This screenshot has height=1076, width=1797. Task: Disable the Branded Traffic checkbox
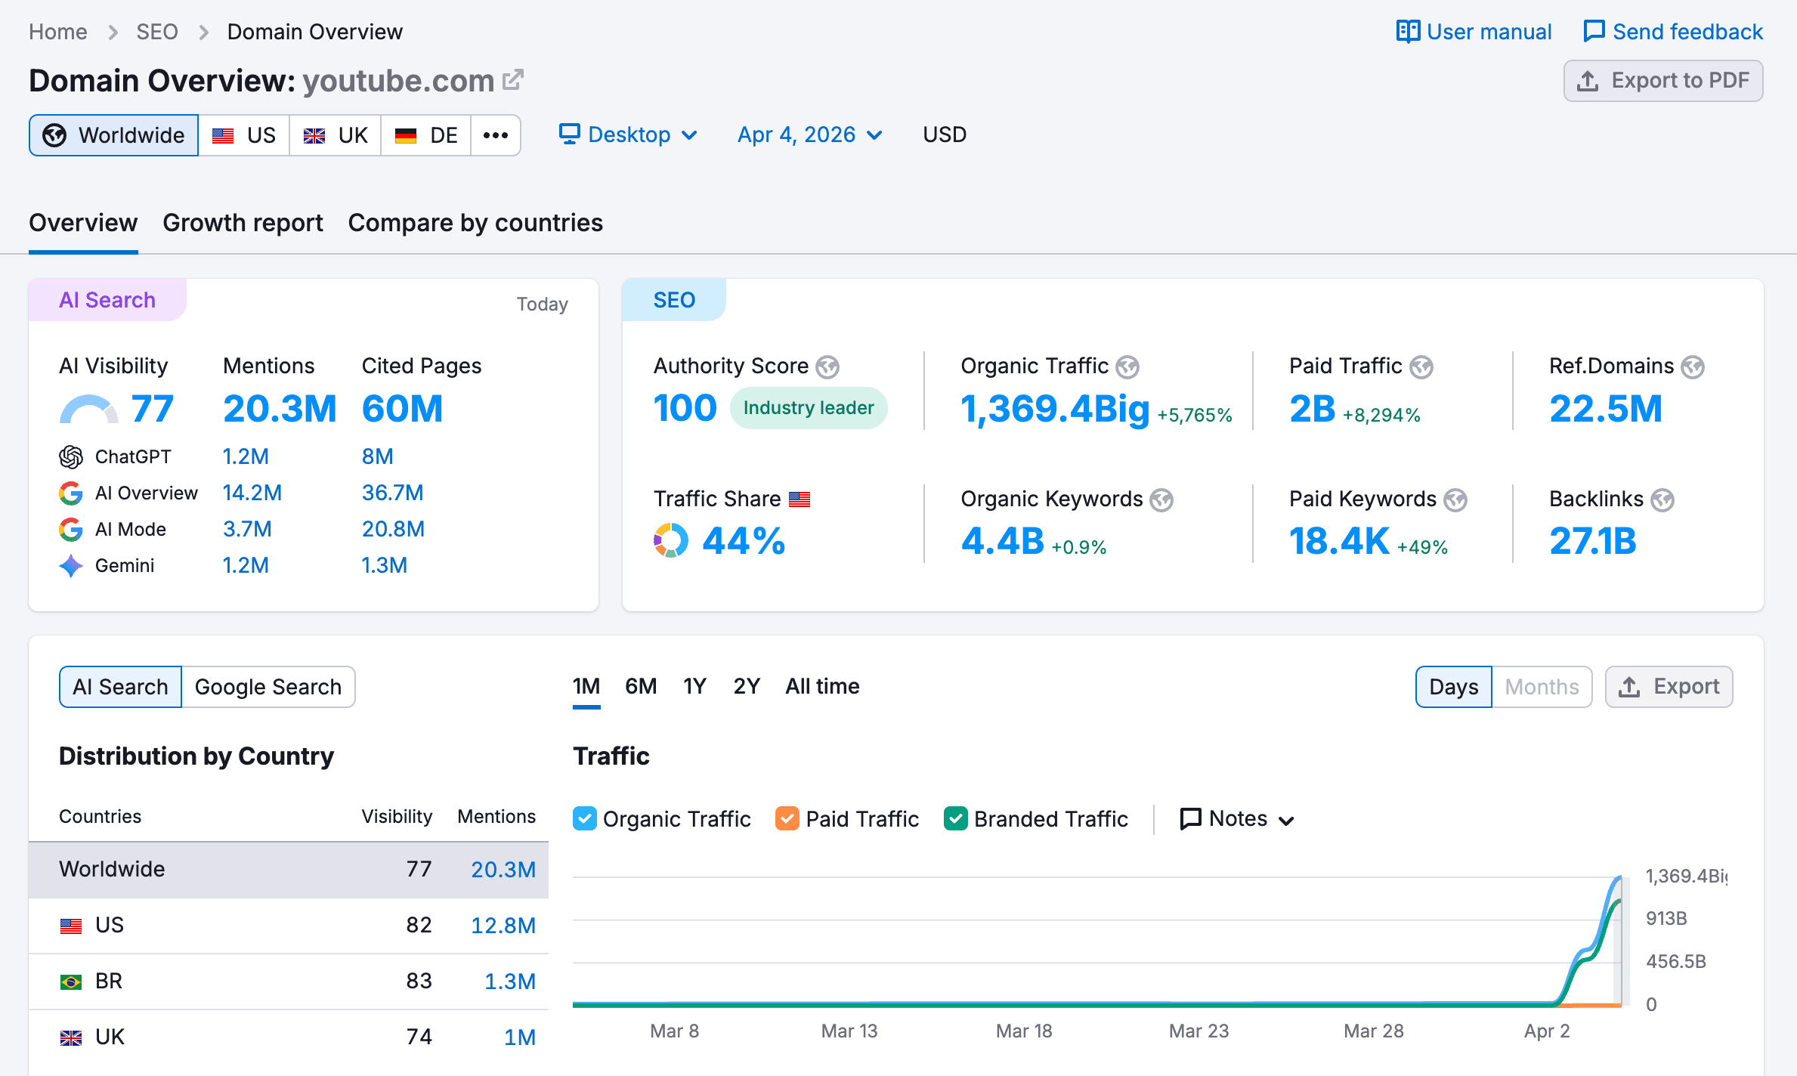click(956, 819)
